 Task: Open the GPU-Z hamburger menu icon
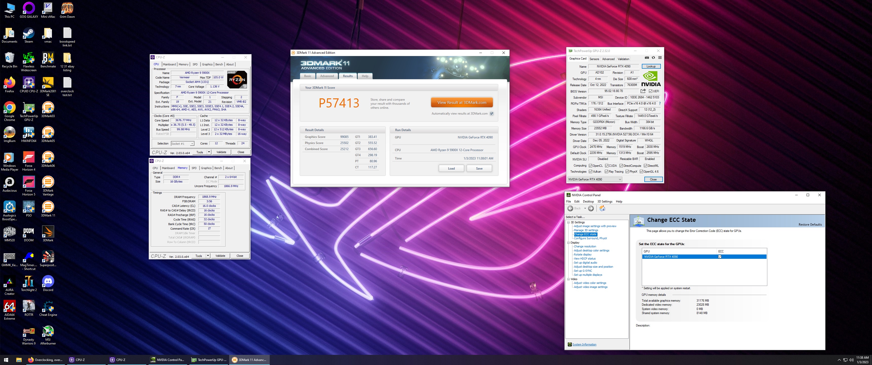[660, 58]
